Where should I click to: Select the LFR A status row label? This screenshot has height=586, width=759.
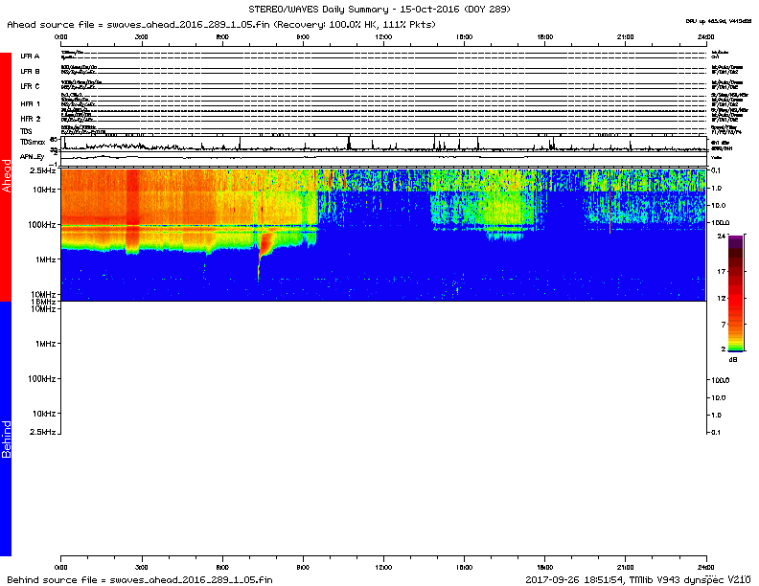point(30,56)
